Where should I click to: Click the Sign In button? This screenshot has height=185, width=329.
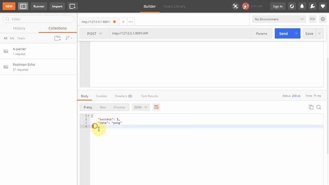click(x=278, y=6)
